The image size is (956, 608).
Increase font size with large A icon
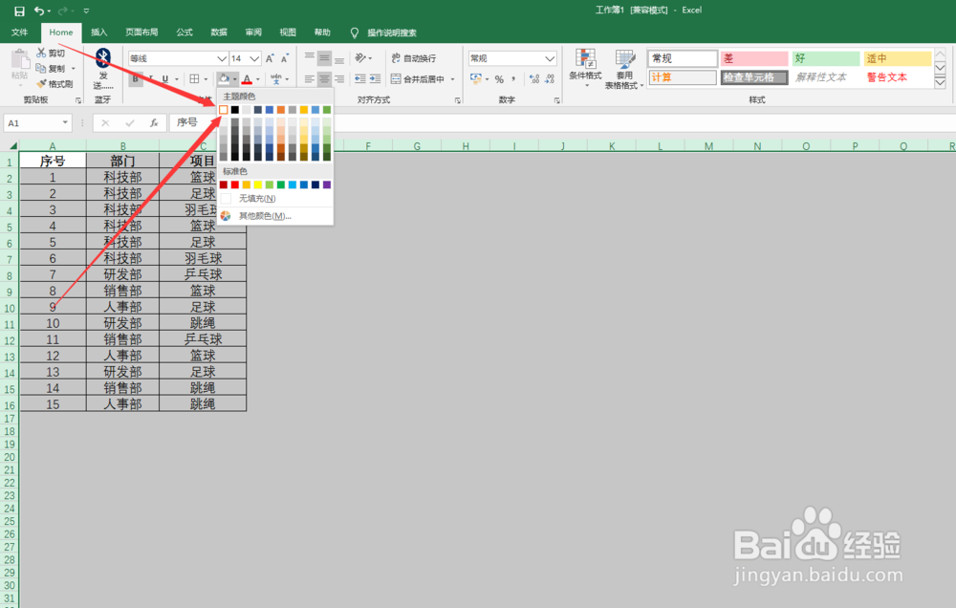[270, 58]
